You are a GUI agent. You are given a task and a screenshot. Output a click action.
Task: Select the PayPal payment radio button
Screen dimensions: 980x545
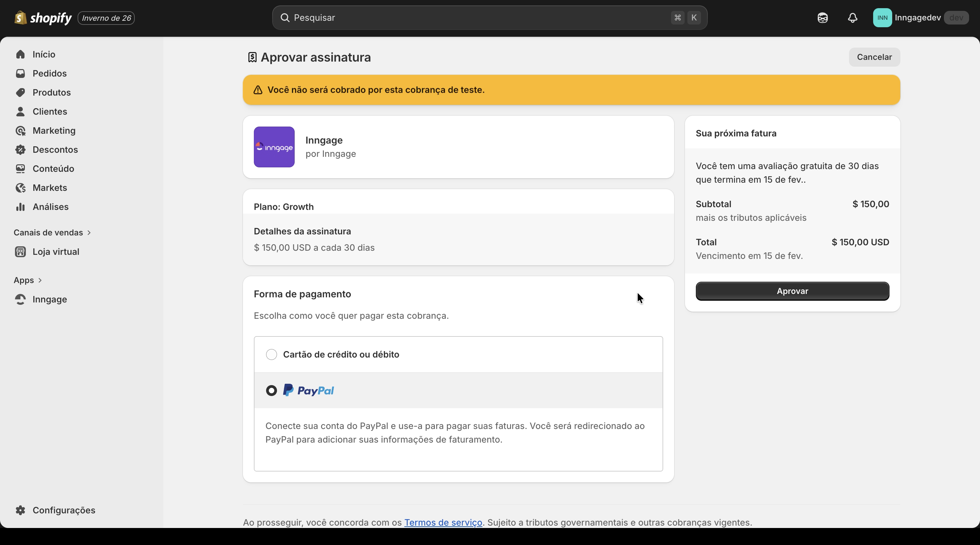271,391
